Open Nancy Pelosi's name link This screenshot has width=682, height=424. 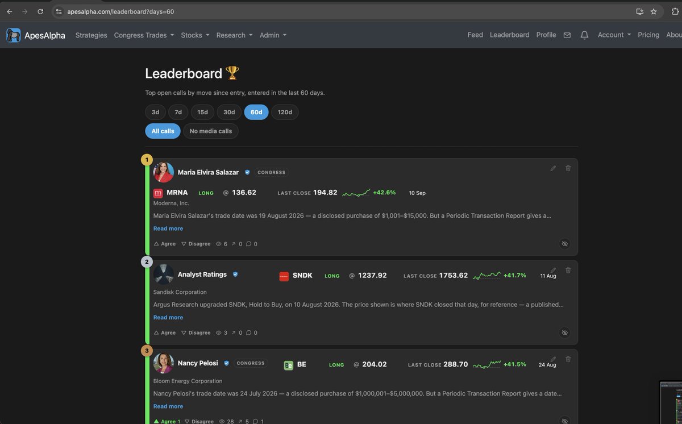coord(198,363)
